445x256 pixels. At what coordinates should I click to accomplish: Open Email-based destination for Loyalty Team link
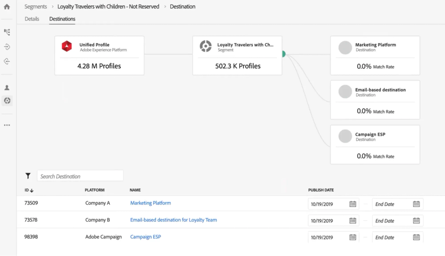pyautogui.click(x=174, y=220)
